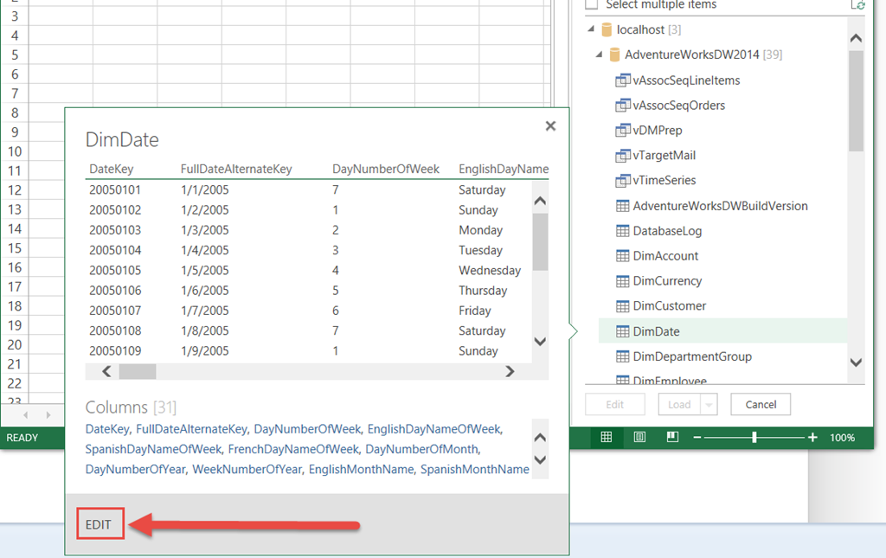Screen dimensions: 886x558
Task: Collapse the localhost server node
Action: (591, 29)
